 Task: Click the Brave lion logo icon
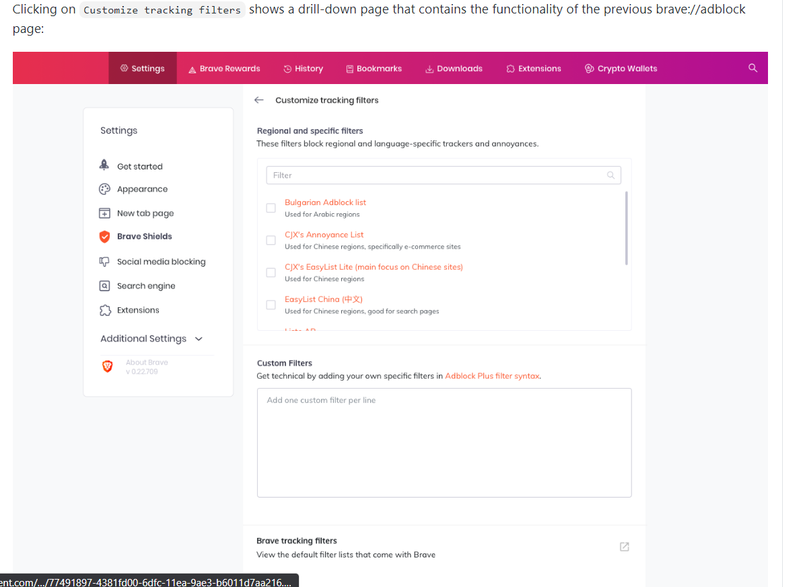click(106, 366)
